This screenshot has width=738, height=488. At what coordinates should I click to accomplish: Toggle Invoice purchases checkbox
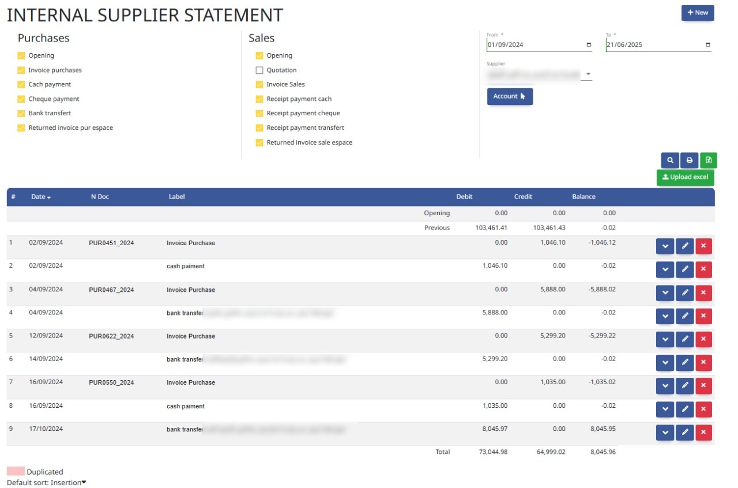[x=21, y=70]
